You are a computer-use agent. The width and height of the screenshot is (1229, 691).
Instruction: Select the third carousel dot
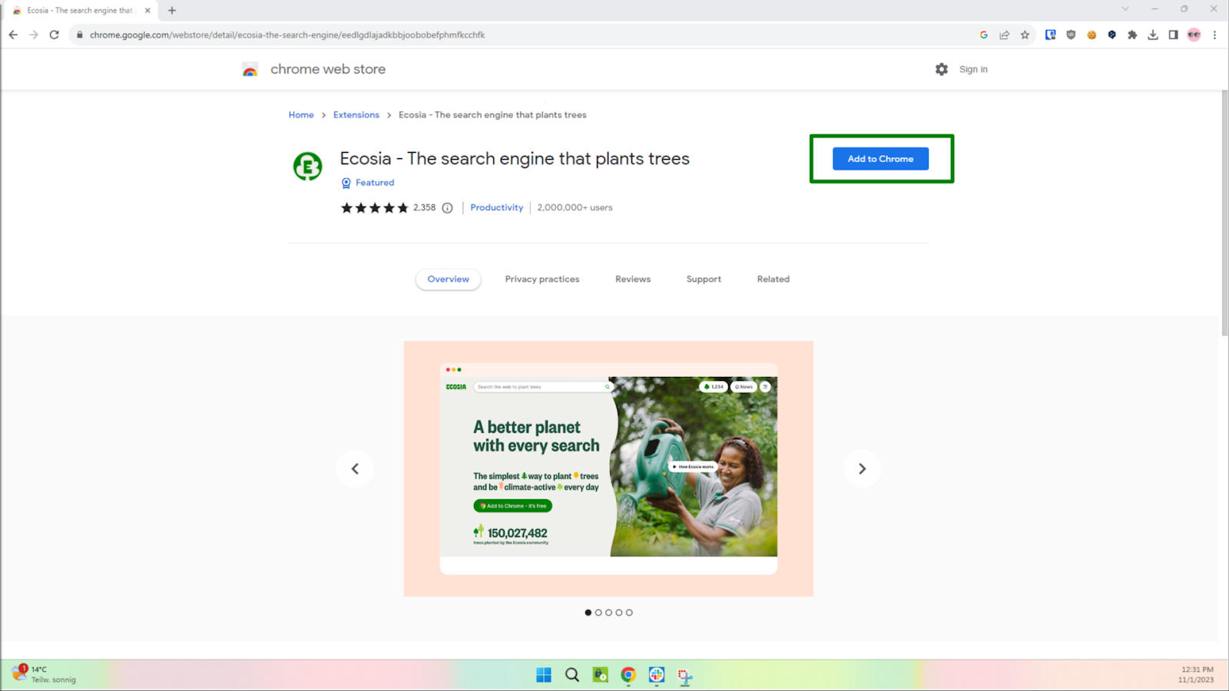click(x=608, y=613)
